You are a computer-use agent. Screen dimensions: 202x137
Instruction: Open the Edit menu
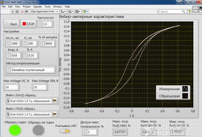pyautogui.click(x=10, y=7)
